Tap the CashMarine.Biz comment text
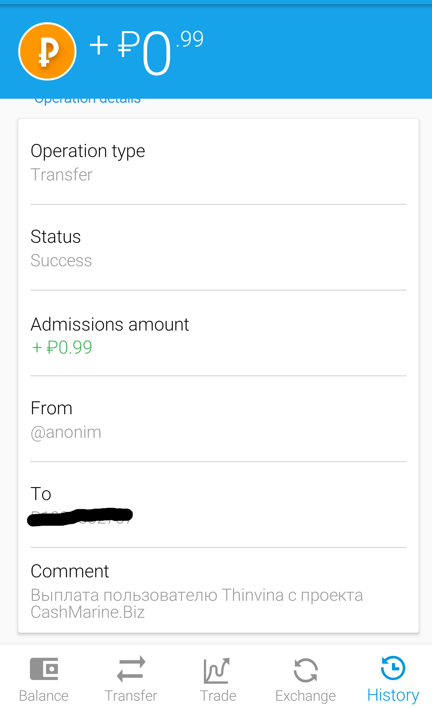Image resolution: width=432 pixels, height=708 pixels. [88, 612]
